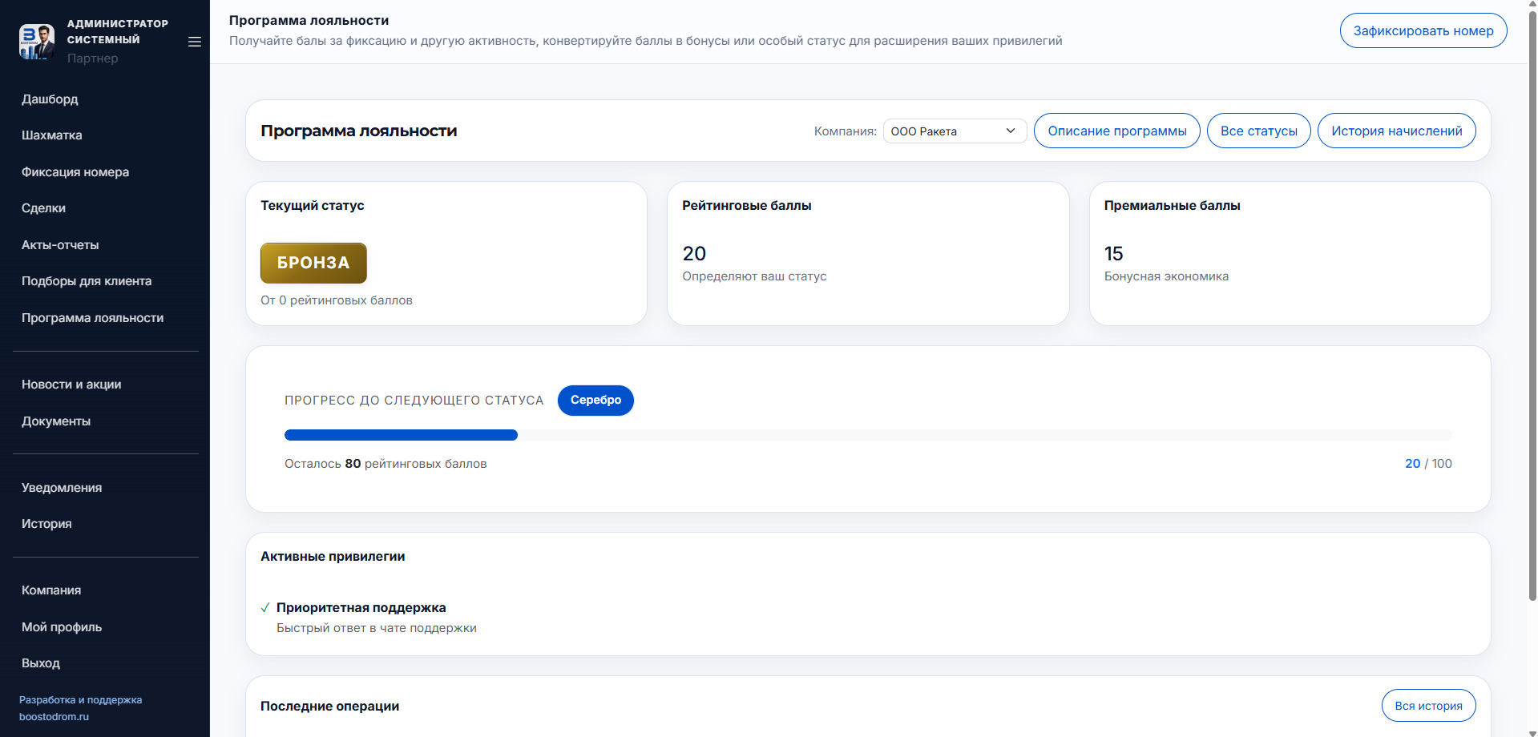Show Все статусы list
1538x737 pixels.
[x=1258, y=131]
